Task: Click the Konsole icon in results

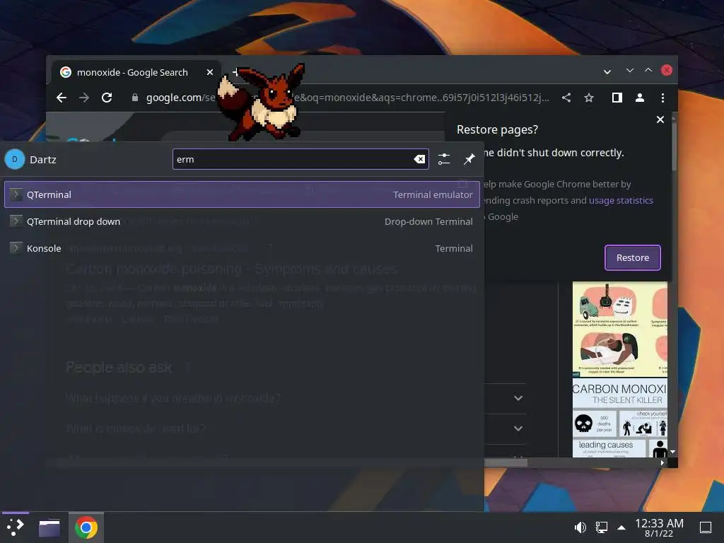Action: 16,248
